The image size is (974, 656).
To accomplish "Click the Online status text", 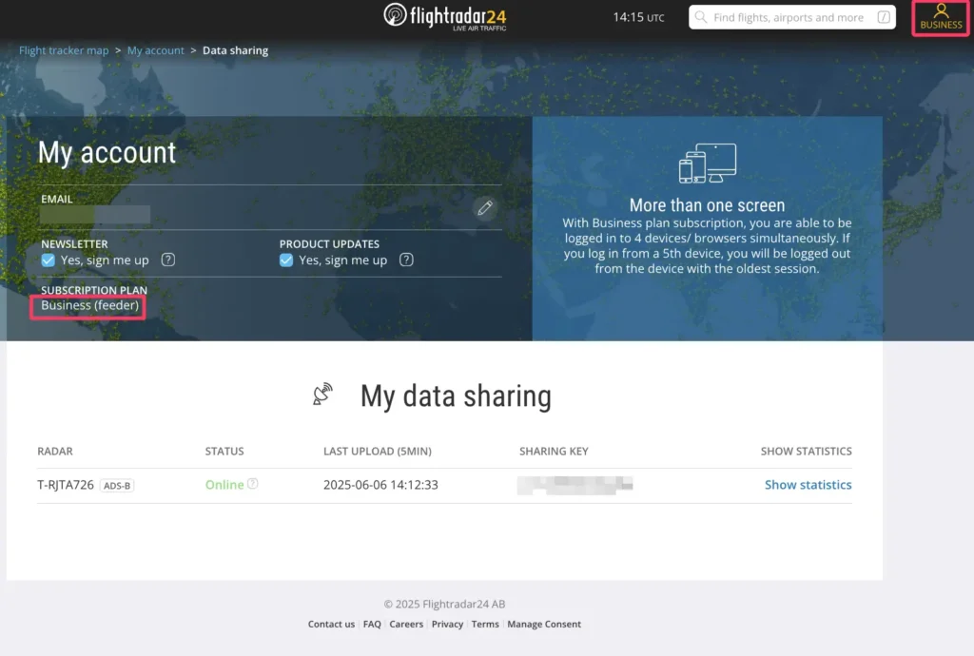I will pos(224,485).
